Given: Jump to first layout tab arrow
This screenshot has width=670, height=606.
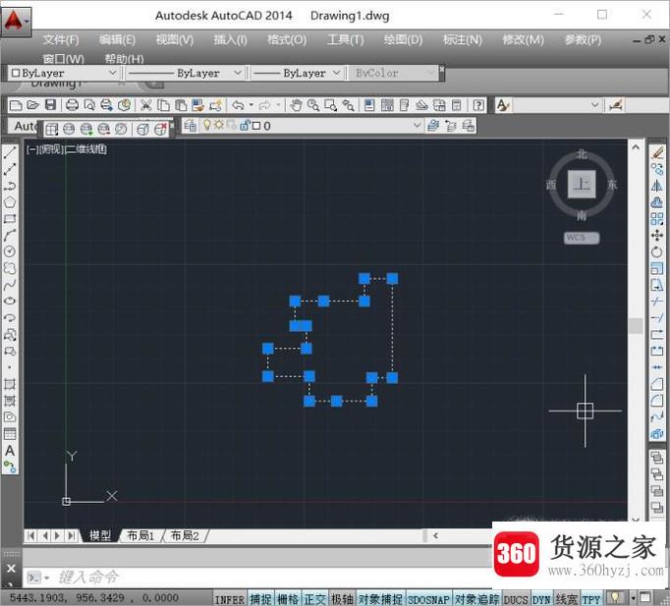Looking at the screenshot, I should (x=30, y=535).
